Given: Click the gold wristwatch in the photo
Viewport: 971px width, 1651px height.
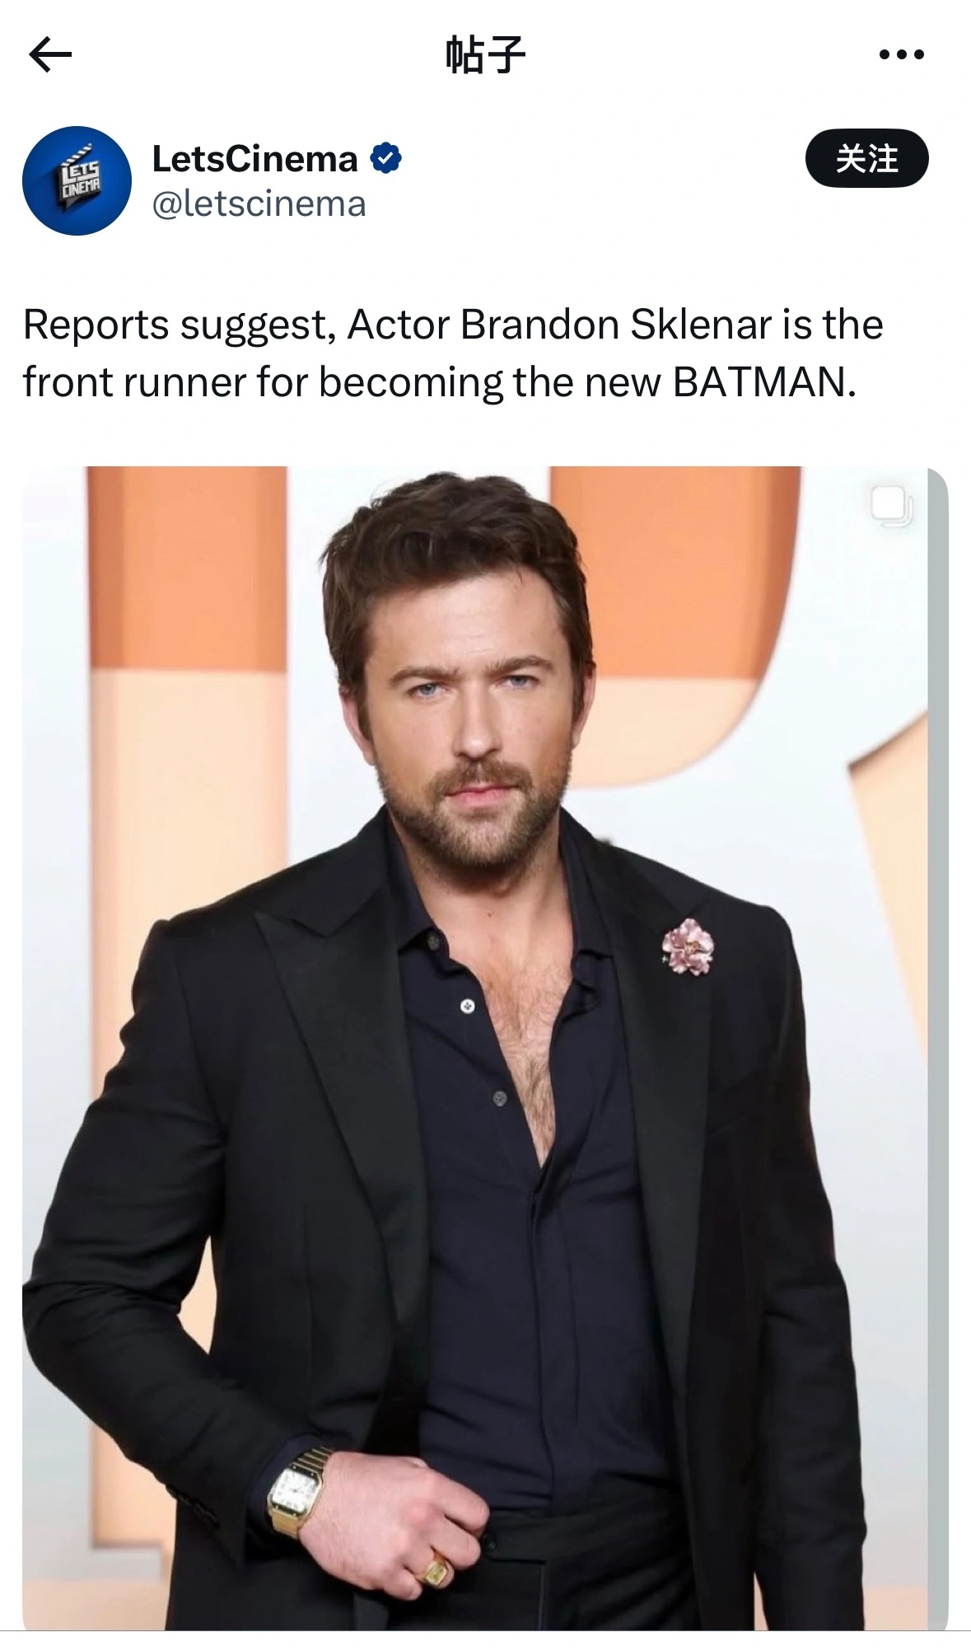Looking at the screenshot, I should pos(297,1494).
